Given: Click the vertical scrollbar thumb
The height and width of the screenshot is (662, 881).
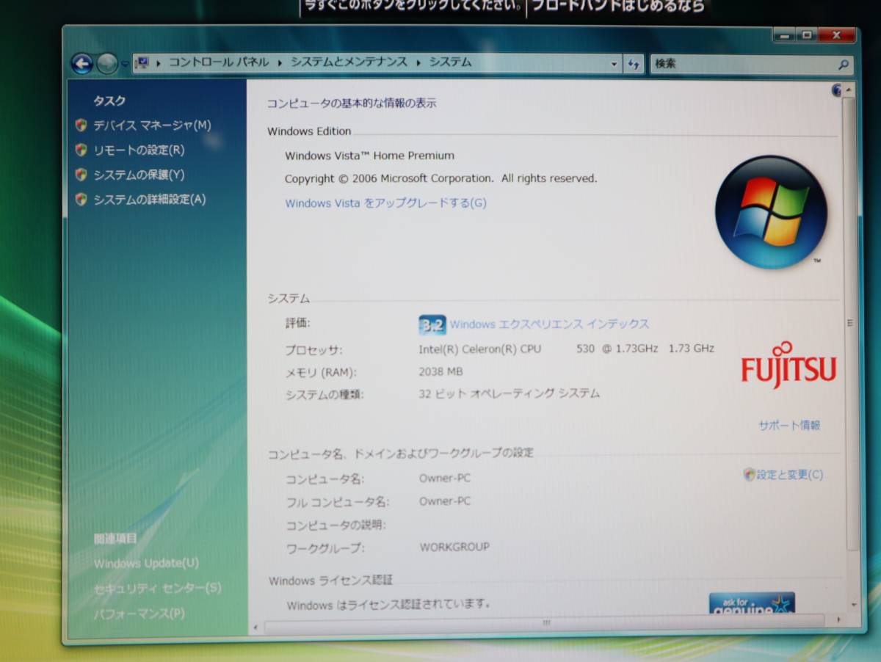Looking at the screenshot, I should coord(849,323).
